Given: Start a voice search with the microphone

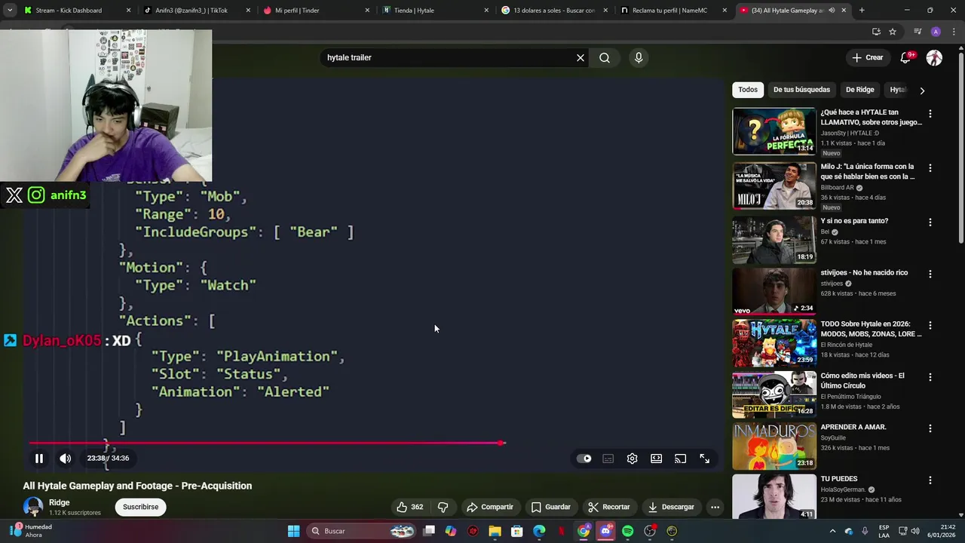Looking at the screenshot, I should pos(639,57).
